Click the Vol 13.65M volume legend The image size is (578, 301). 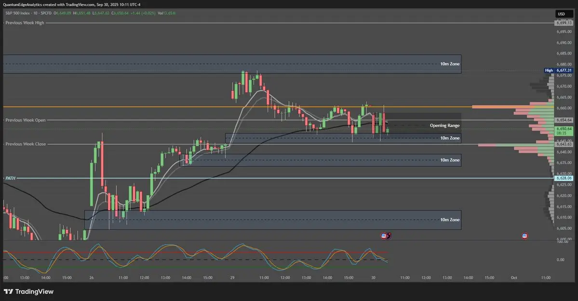(167, 13)
